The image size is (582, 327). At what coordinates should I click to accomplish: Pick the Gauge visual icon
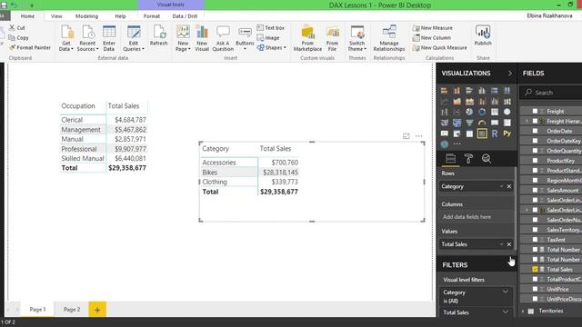[482, 123]
